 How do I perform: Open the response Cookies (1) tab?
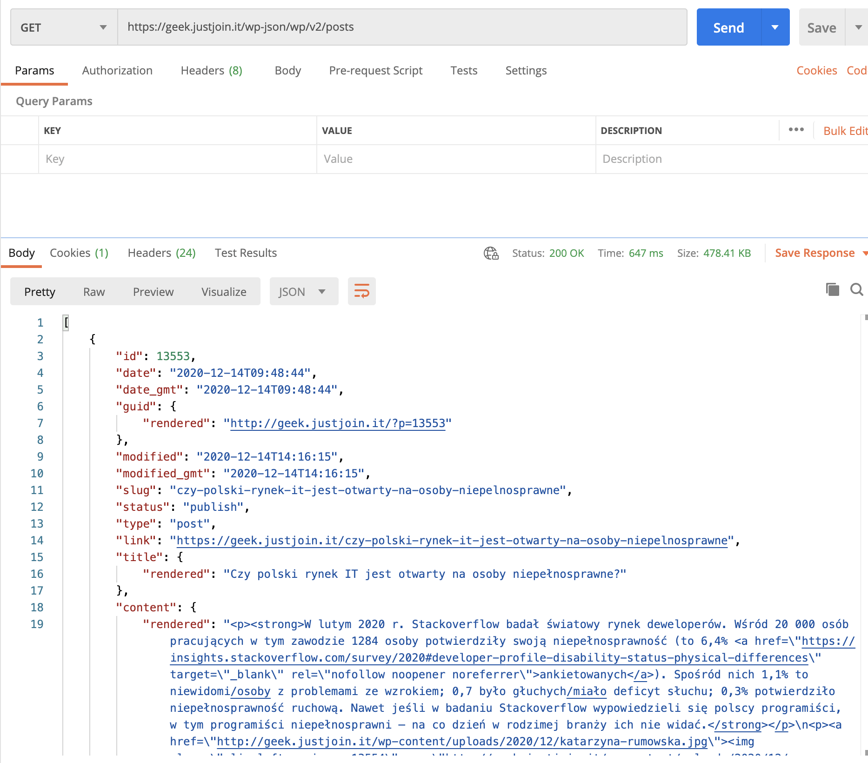point(79,253)
